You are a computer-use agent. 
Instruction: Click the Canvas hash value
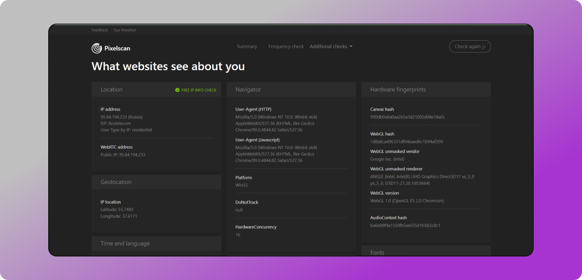407,117
